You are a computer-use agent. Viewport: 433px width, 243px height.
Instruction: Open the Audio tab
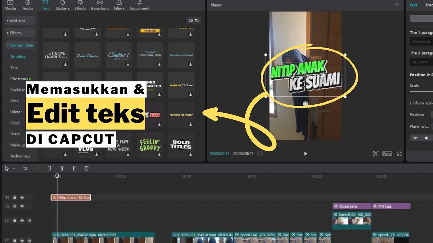(28, 5)
